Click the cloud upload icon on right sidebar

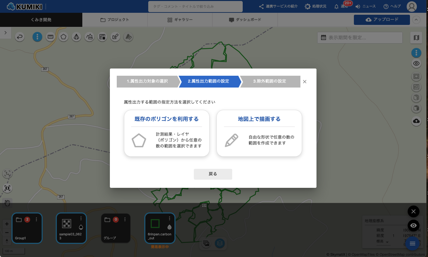point(416,121)
